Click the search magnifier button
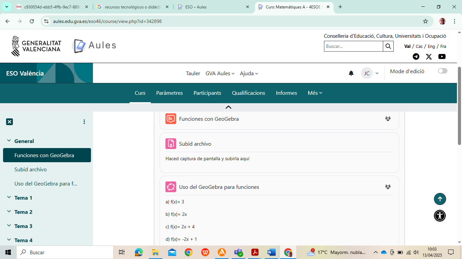This screenshot has height=259, width=462. [x=388, y=46]
